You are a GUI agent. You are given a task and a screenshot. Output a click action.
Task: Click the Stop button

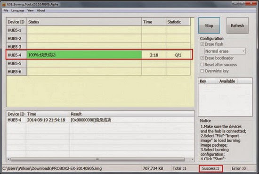click(x=209, y=25)
